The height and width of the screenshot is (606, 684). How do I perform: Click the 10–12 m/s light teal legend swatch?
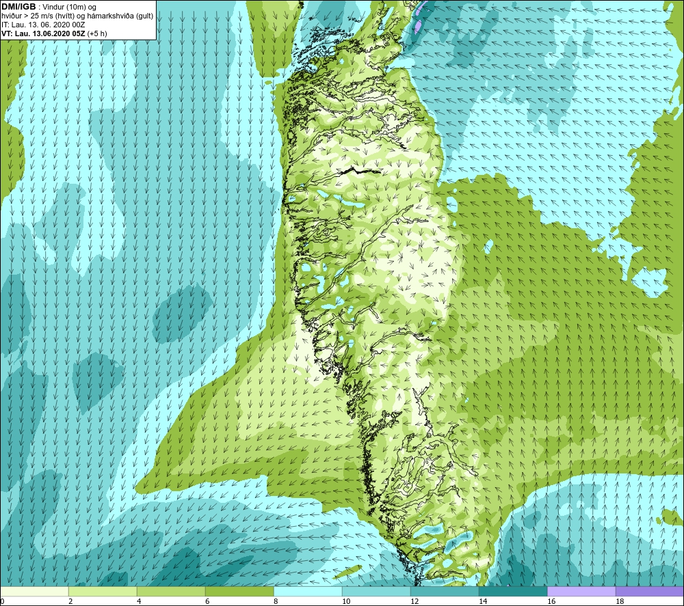[376, 591]
